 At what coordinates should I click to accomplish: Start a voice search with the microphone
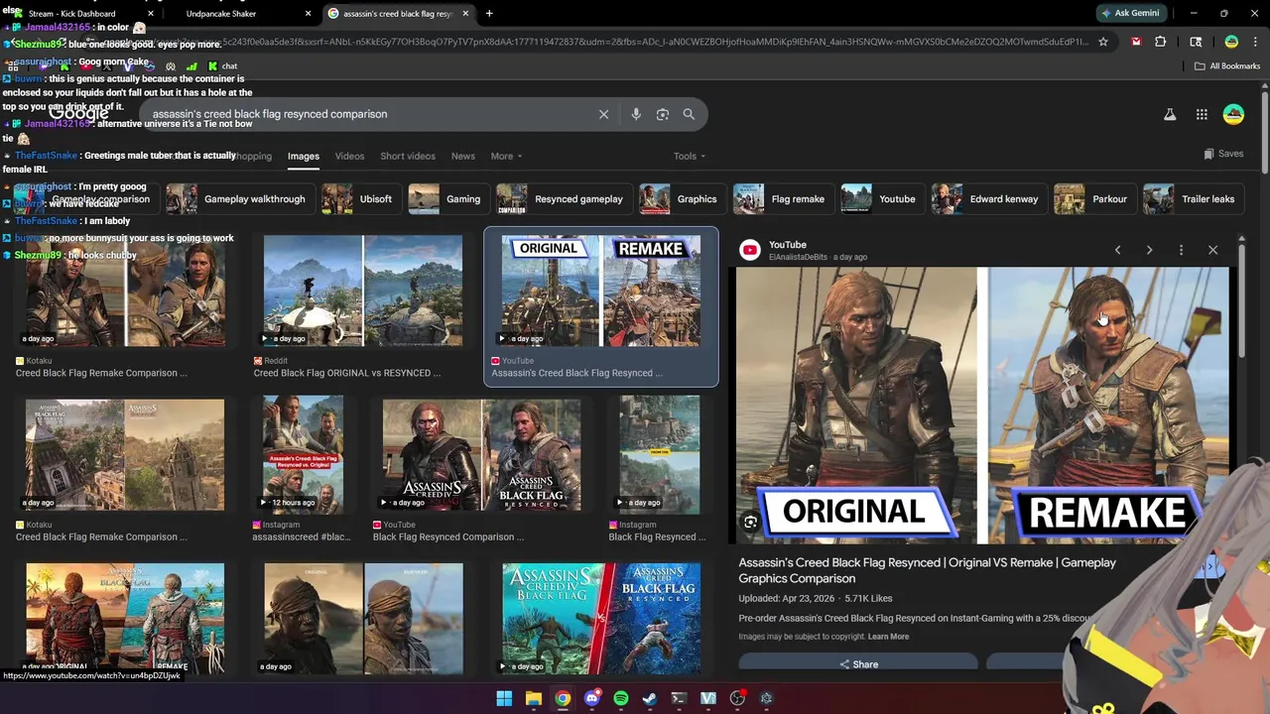[636, 114]
